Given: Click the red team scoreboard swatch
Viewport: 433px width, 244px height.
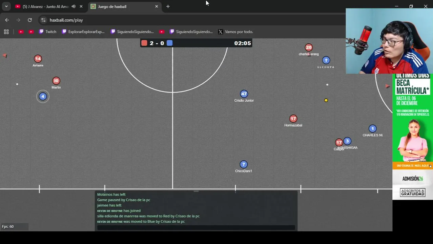Looking at the screenshot, I should (x=144, y=43).
